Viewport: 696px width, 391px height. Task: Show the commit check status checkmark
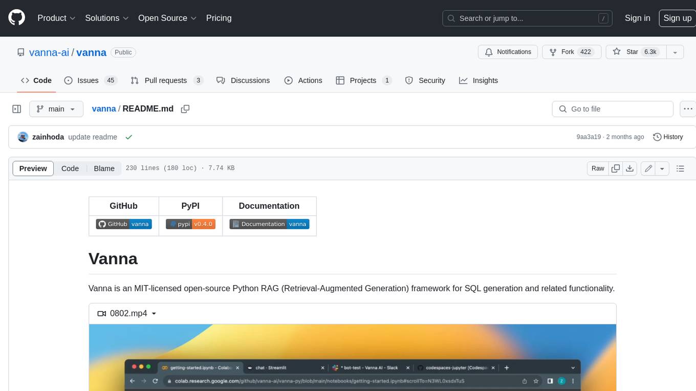pyautogui.click(x=129, y=137)
